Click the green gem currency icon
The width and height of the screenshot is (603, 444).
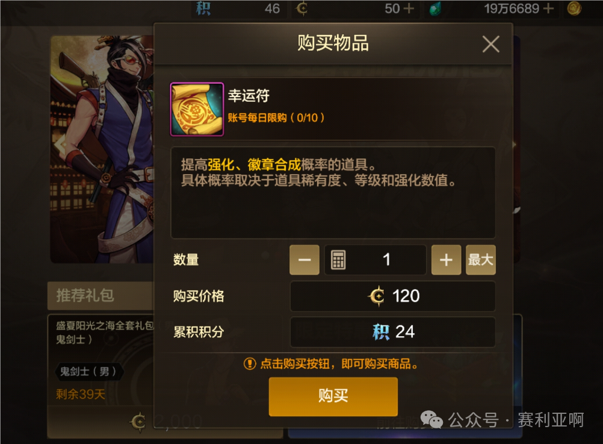435,8
